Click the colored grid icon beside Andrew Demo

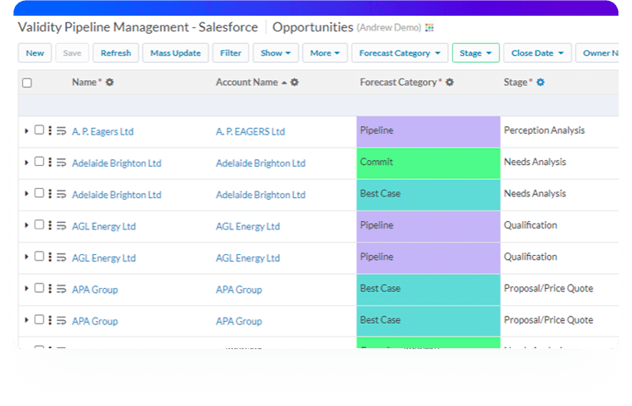[x=430, y=28]
